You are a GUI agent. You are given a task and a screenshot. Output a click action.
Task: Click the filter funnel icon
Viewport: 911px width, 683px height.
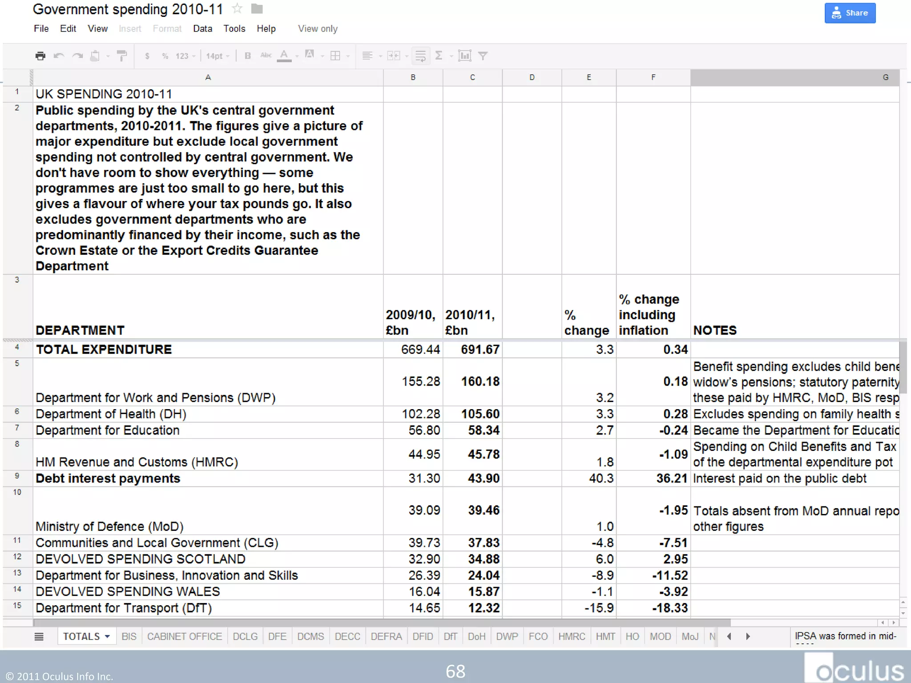(x=483, y=56)
